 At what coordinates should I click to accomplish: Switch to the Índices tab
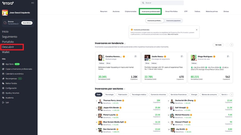tap(197, 11)
